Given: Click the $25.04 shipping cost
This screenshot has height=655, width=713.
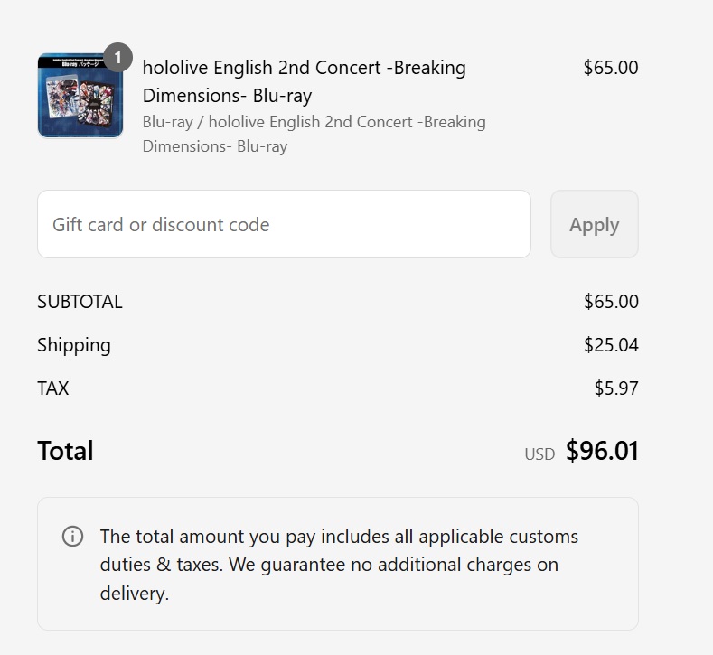Looking at the screenshot, I should point(611,345).
